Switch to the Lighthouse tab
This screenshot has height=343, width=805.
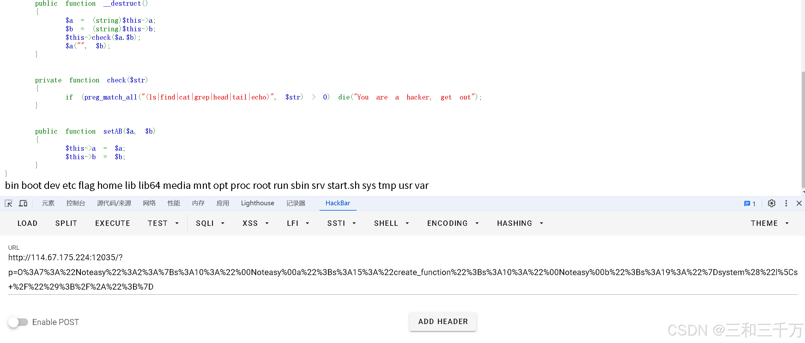pyautogui.click(x=257, y=203)
